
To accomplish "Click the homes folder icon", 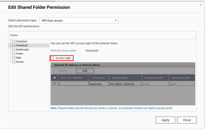I will (x=14, y=62).
